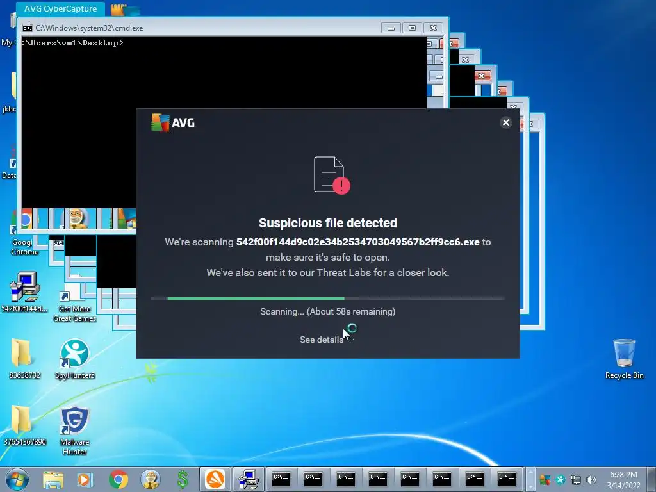Select the Malware Hunter desktop shortcut
The image size is (656, 492).
(74, 430)
